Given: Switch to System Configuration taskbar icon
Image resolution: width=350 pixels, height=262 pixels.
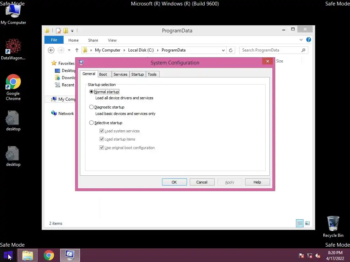Looking at the screenshot, I should [70, 255].
